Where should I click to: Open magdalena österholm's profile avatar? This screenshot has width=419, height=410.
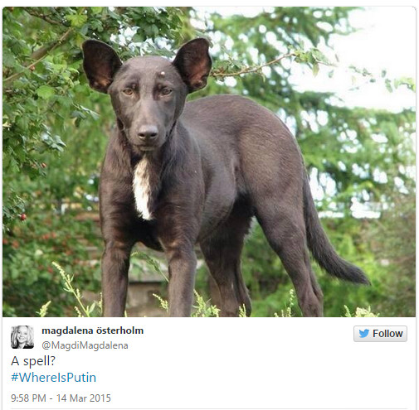22,337
